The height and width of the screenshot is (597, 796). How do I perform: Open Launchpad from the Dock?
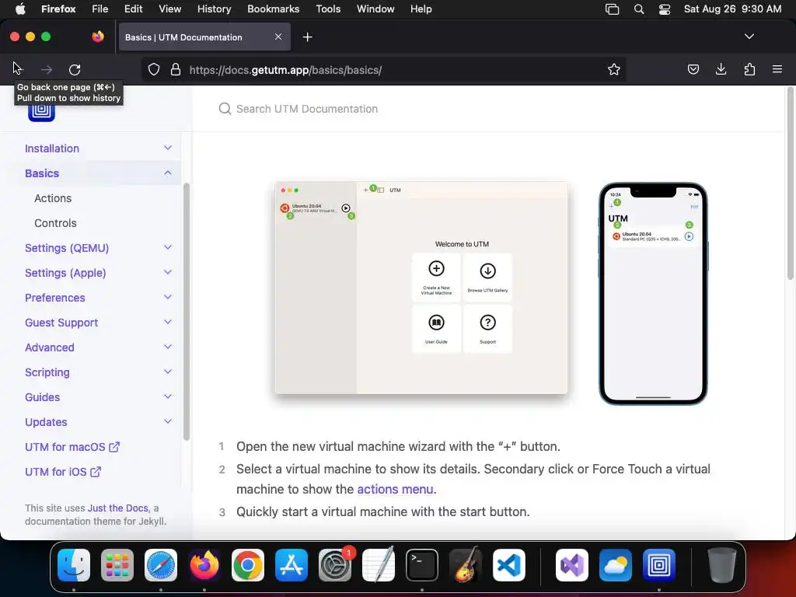click(x=117, y=565)
